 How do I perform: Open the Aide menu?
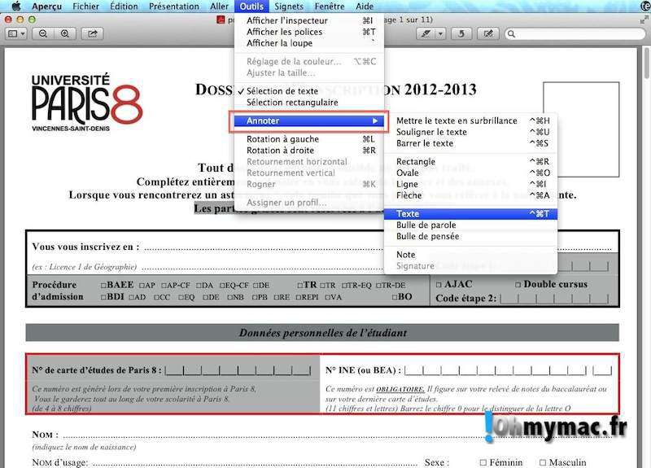(x=365, y=7)
